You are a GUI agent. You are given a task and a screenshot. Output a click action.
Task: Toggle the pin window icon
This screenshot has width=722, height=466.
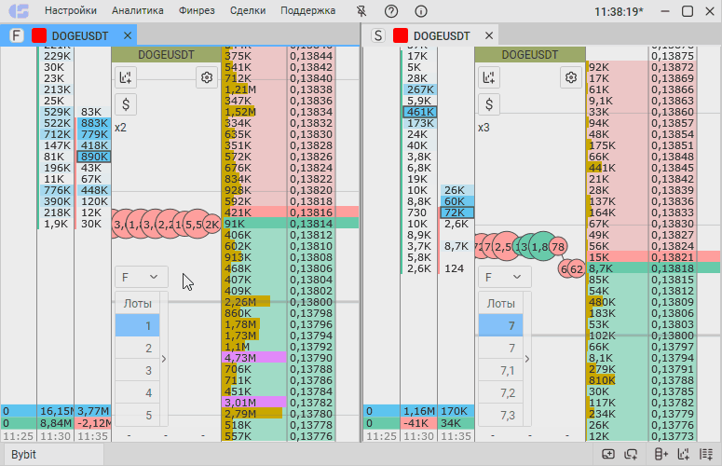[x=361, y=11]
